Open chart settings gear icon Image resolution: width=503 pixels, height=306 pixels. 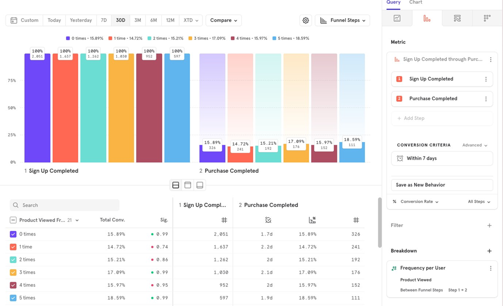(306, 20)
